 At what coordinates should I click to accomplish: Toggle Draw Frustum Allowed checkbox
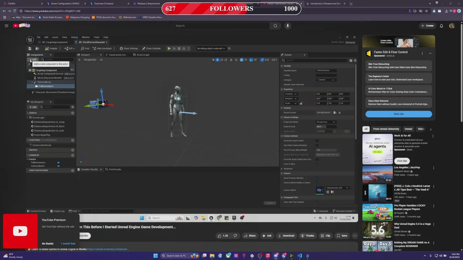coord(317,178)
